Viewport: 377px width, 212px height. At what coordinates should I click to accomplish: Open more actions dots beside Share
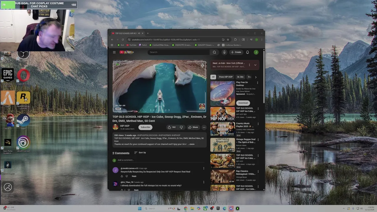(x=204, y=127)
